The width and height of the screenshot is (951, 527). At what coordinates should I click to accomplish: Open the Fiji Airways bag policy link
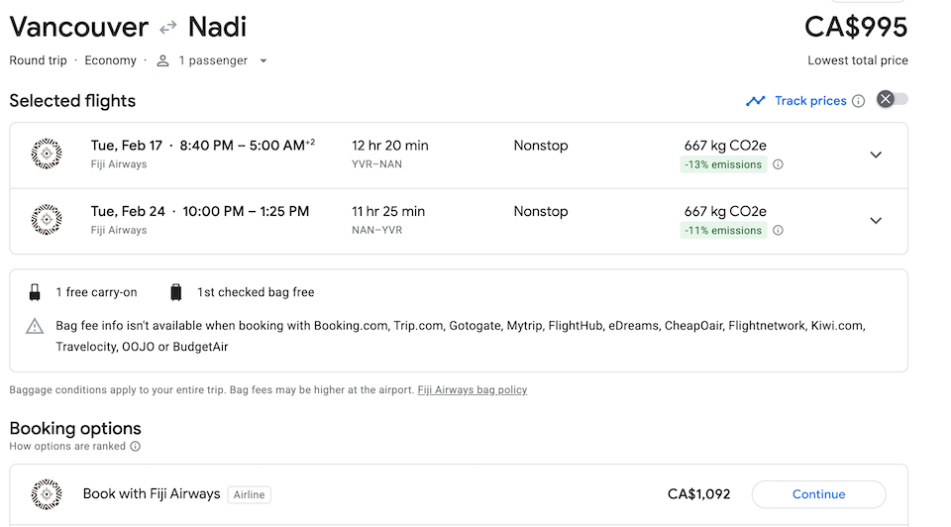(x=472, y=390)
